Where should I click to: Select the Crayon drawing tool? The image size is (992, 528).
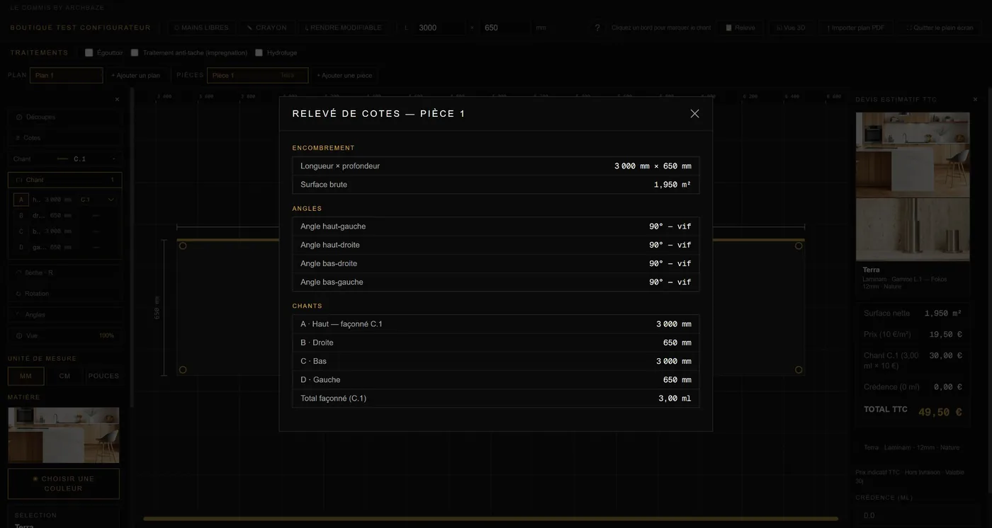(x=266, y=28)
